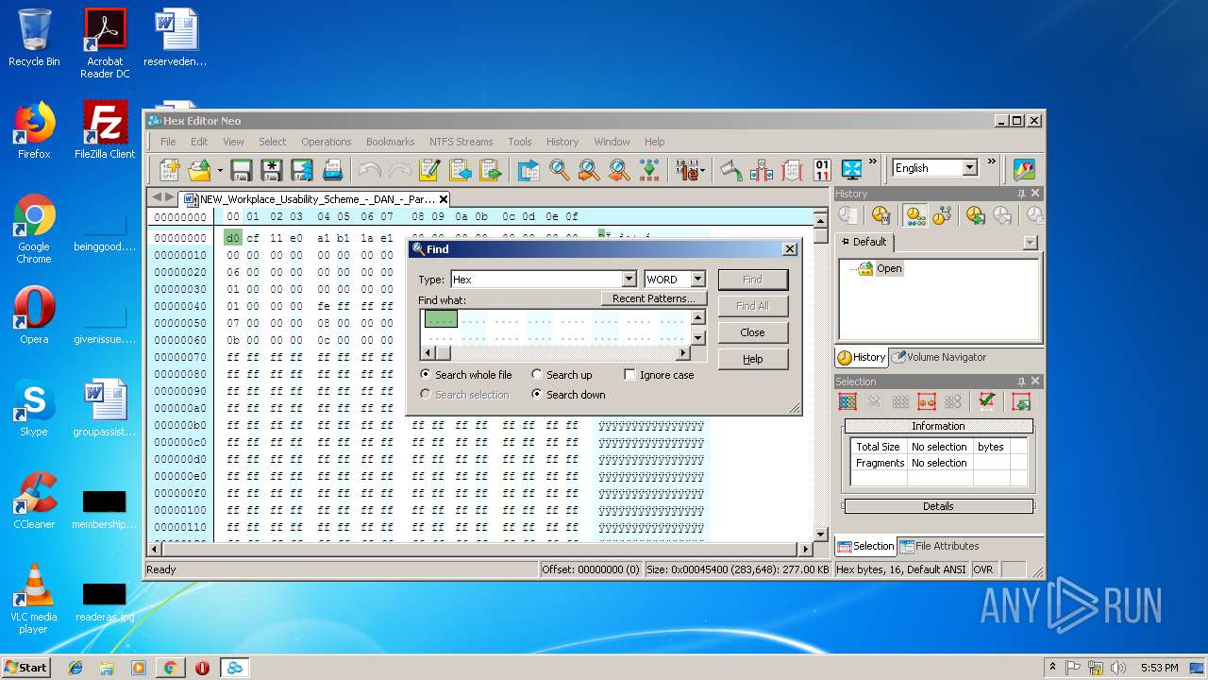Click the Internet Explorer taskbar icon
The width and height of the screenshot is (1208, 680).
pyautogui.click(x=75, y=668)
